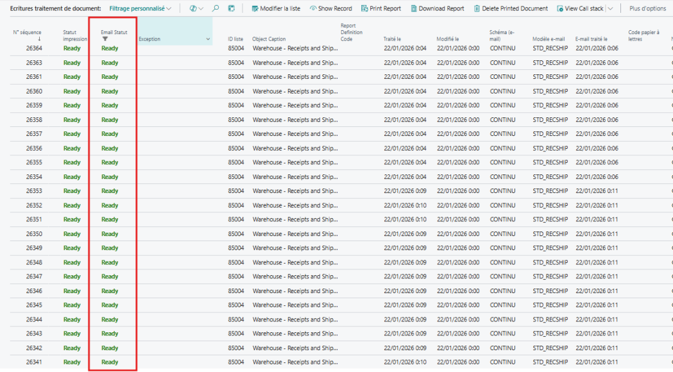Expand the Filtrage personnalisé view dropdown
Screen dimensions: 673x372
(141, 8)
